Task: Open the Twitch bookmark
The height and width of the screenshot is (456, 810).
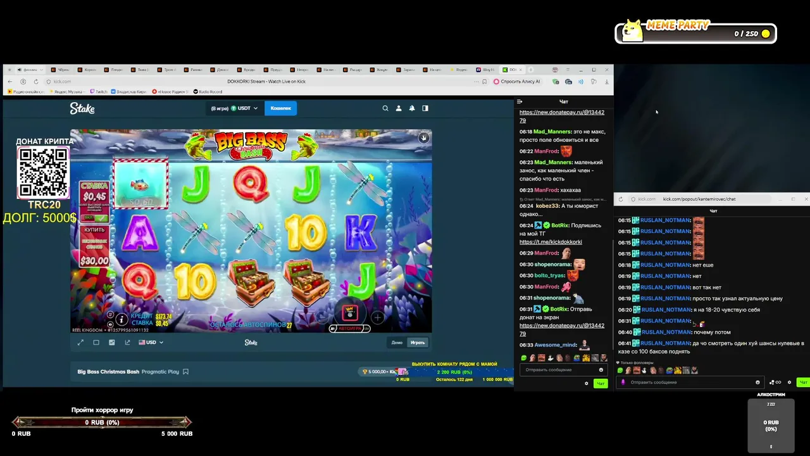Action: [x=99, y=92]
